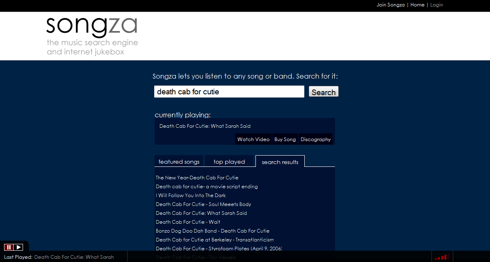The height and width of the screenshot is (262, 490).
Task: Play a movie script ending result
Action: pyautogui.click(x=207, y=187)
